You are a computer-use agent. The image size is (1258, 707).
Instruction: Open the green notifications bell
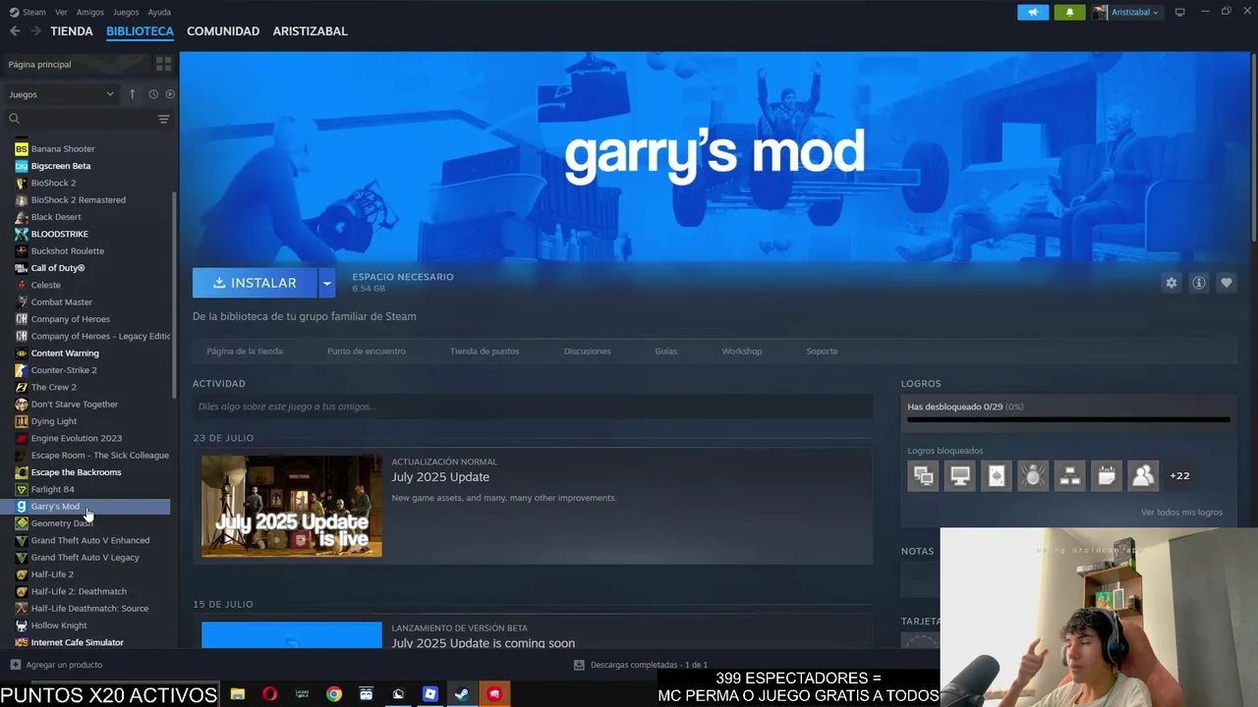[1069, 12]
